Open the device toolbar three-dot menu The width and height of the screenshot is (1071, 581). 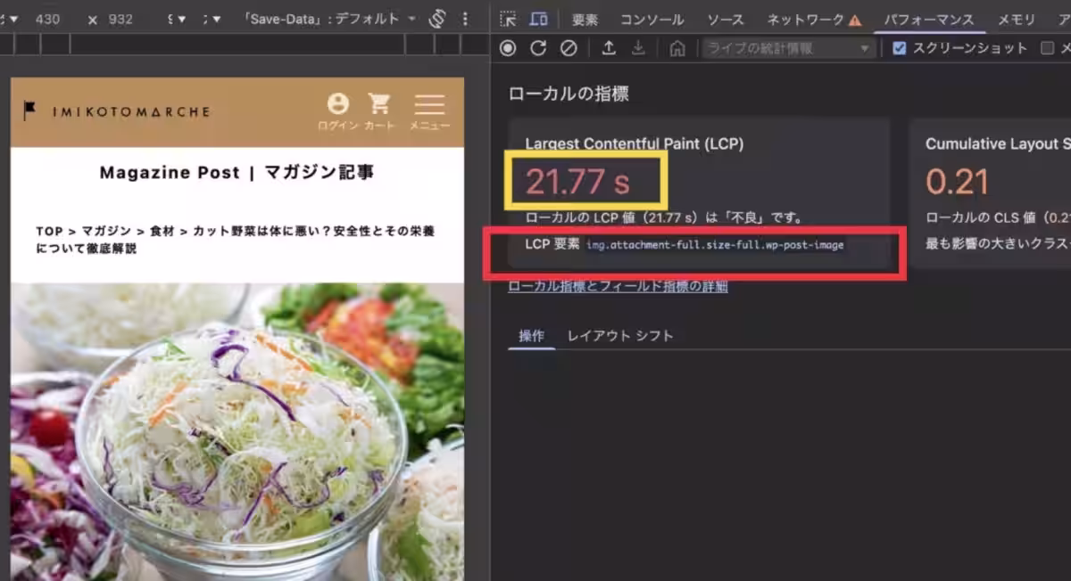click(465, 19)
